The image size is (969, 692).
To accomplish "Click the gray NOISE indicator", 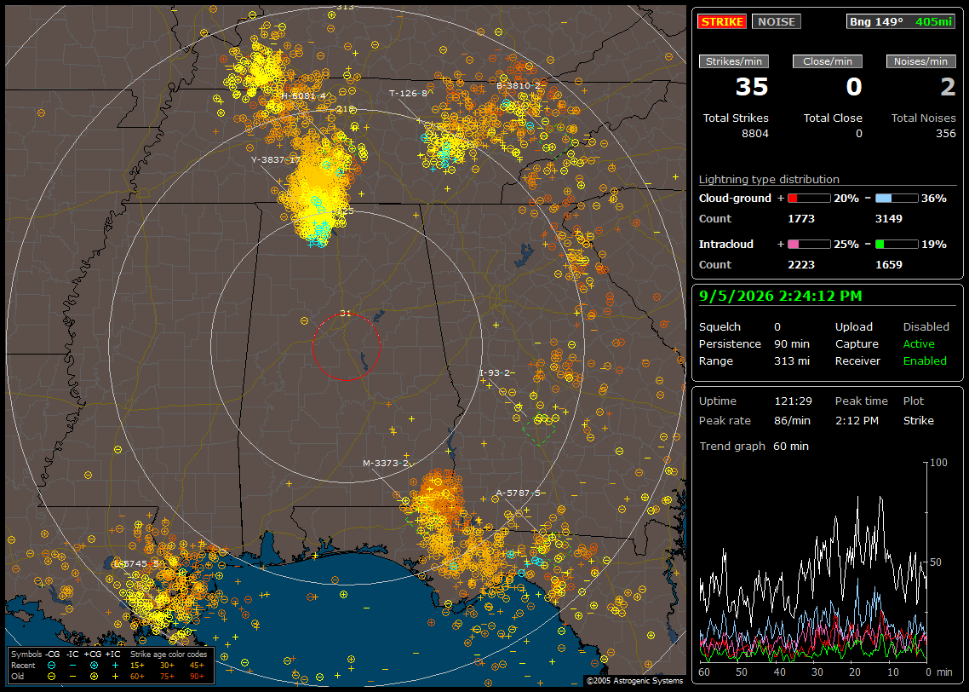I will click(777, 21).
